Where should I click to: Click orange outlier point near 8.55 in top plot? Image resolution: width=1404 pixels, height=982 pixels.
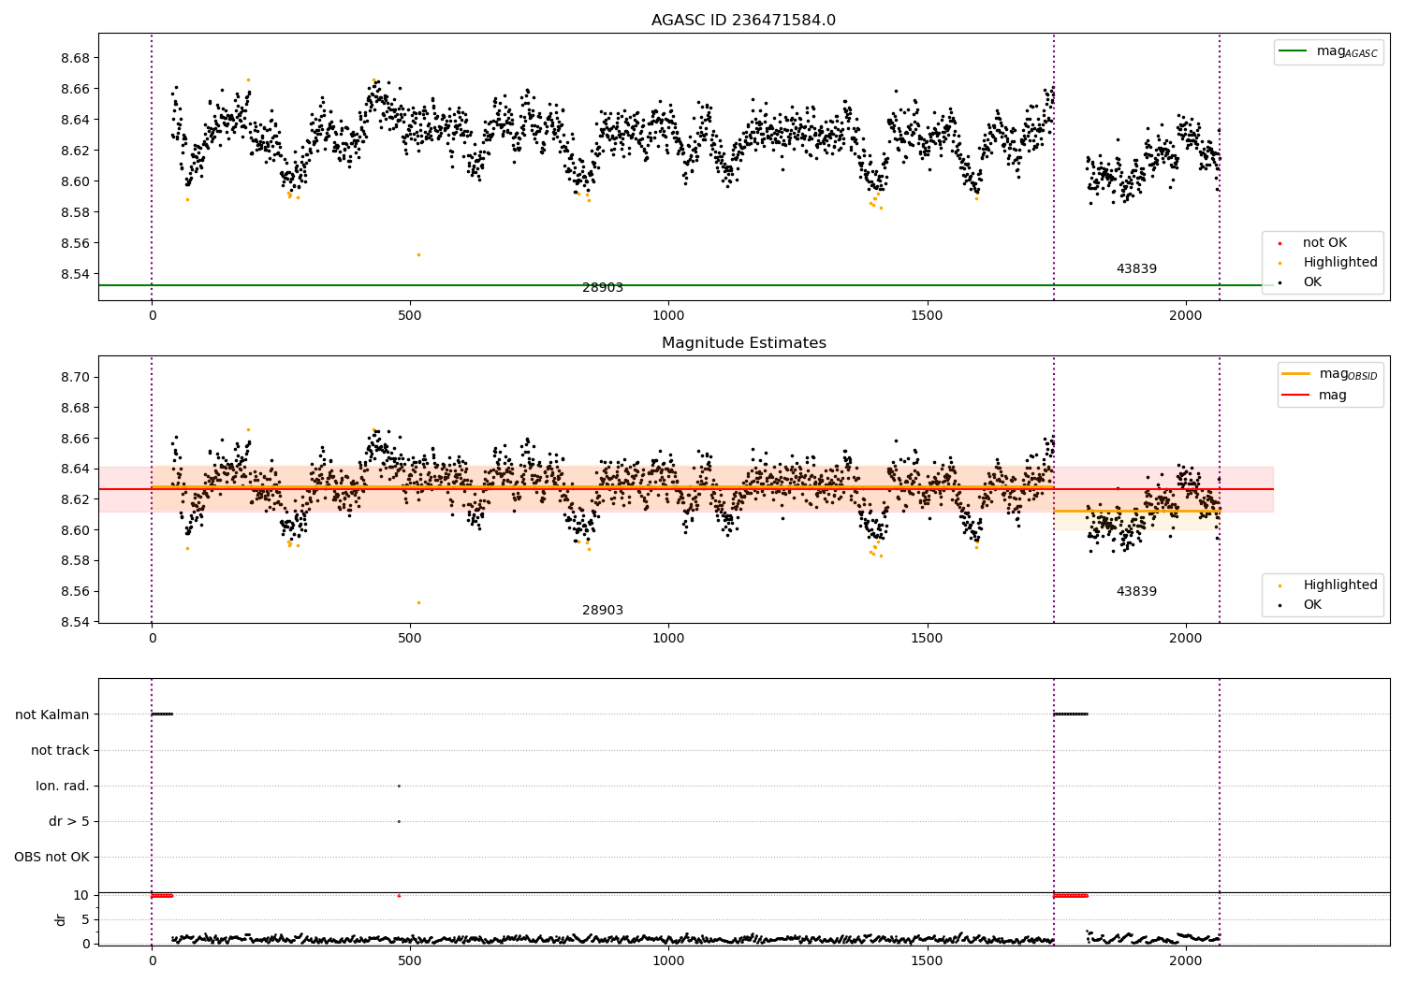418,254
